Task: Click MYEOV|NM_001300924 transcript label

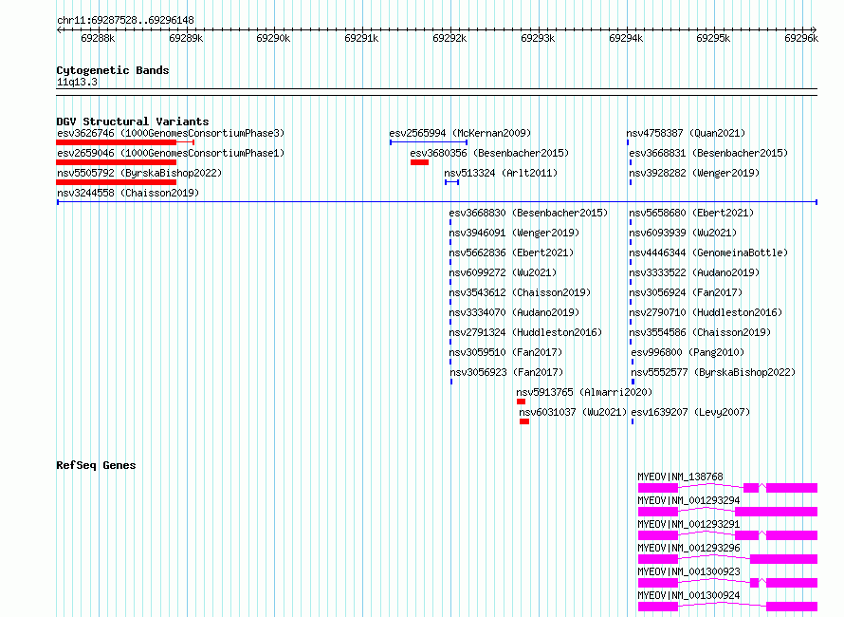Action: (x=689, y=595)
